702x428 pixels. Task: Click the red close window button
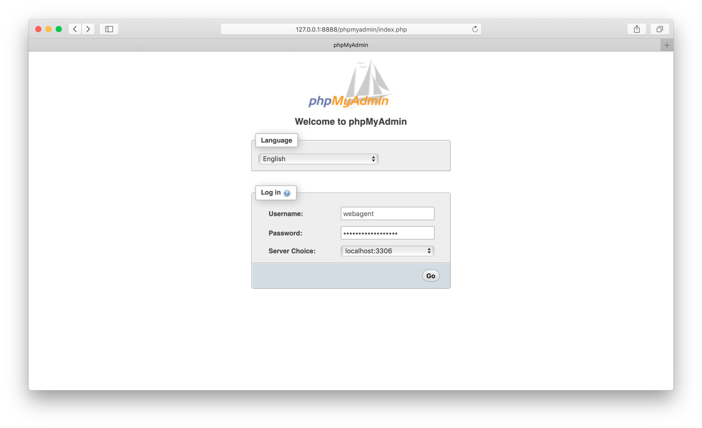point(38,29)
